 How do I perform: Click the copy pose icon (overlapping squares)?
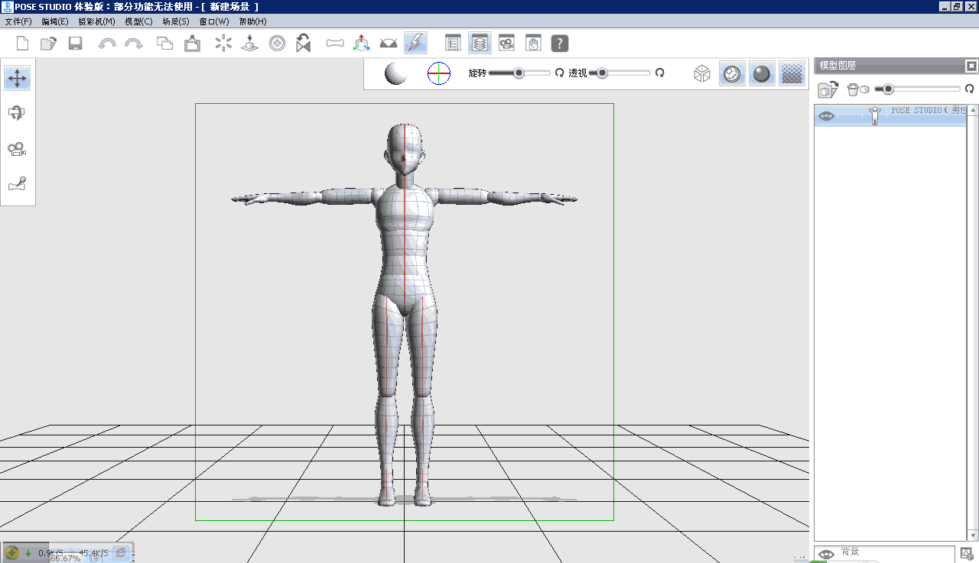(x=164, y=44)
